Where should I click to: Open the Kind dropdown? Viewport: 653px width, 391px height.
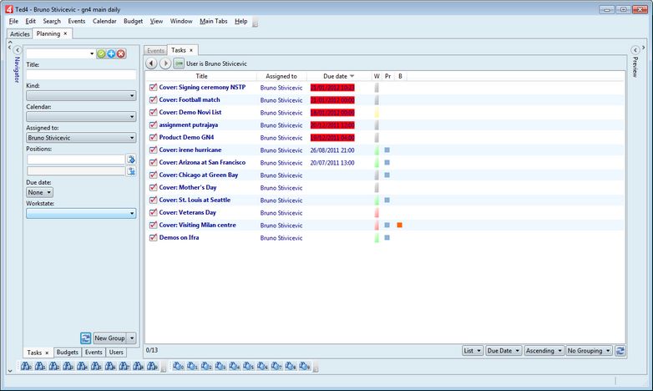tap(81, 95)
